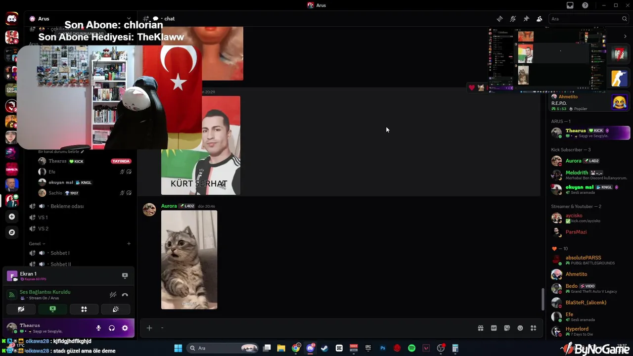Open the apps icon in message bar

[x=533, y=328]
